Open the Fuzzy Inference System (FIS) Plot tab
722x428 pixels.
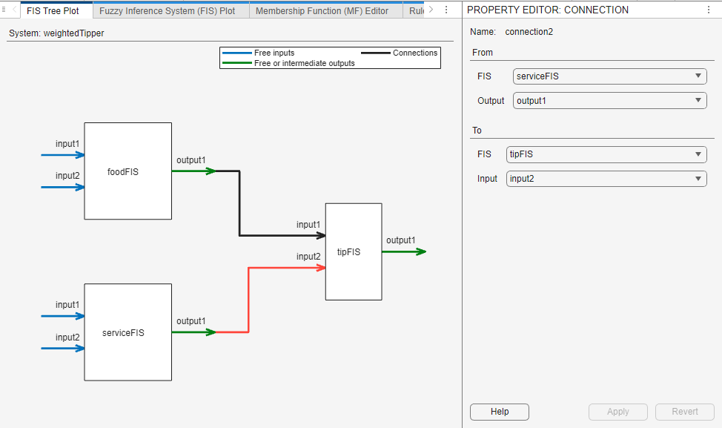point(170,10)
